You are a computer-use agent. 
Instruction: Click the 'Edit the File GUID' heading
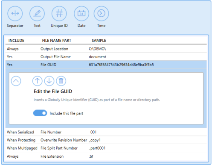click(x=53, y=91)
